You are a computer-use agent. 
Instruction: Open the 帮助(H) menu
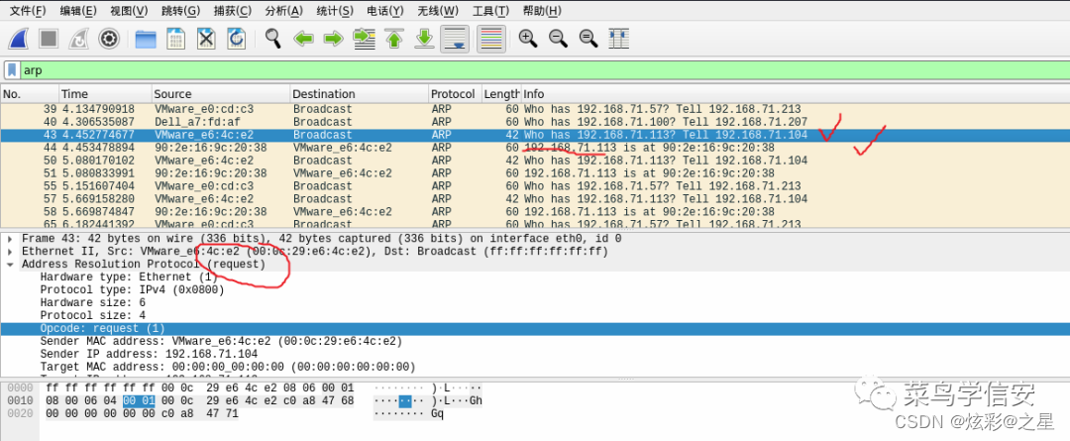coord(542,10)
